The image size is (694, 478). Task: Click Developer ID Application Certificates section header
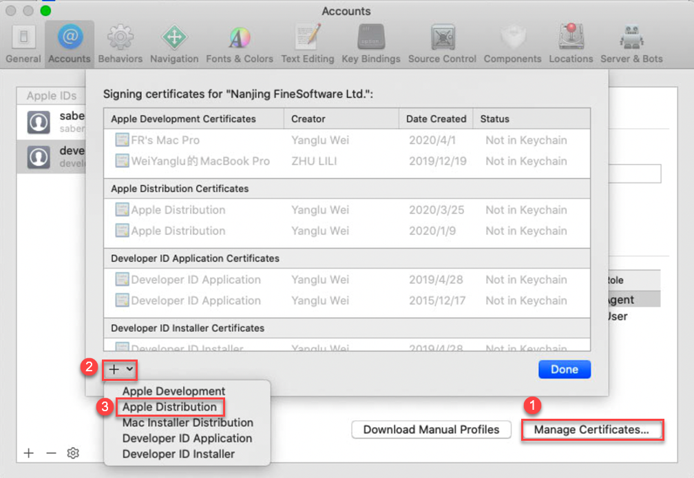pyautogui.click(x=347, y=258)
